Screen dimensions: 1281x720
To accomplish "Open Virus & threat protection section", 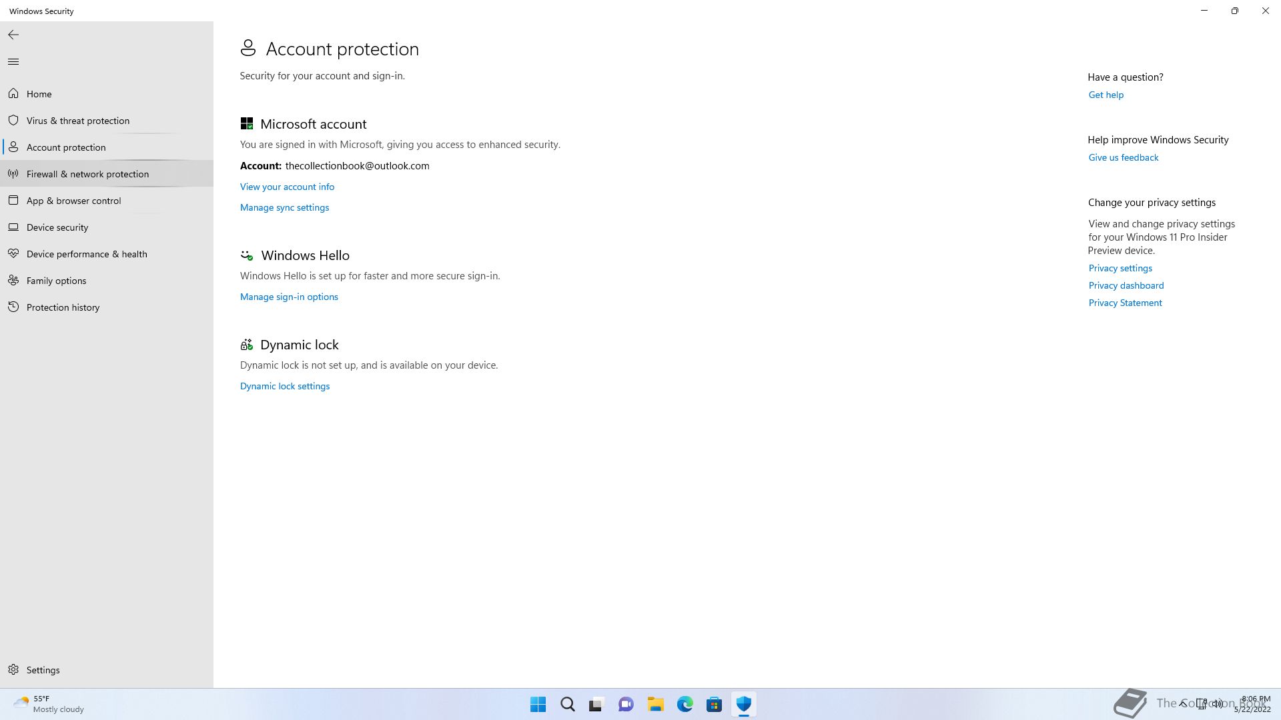I will tap(107, 121).
